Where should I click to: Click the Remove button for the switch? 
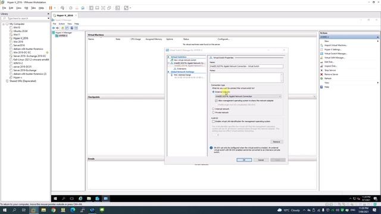276,141
